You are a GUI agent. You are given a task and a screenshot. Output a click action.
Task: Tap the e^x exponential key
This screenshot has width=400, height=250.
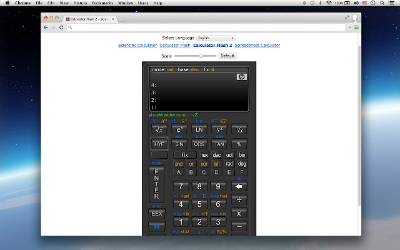(x=179, y=129)
